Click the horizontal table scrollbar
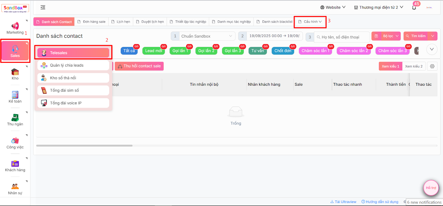This screenshot has width=443, height=206. tap(84, 145)
